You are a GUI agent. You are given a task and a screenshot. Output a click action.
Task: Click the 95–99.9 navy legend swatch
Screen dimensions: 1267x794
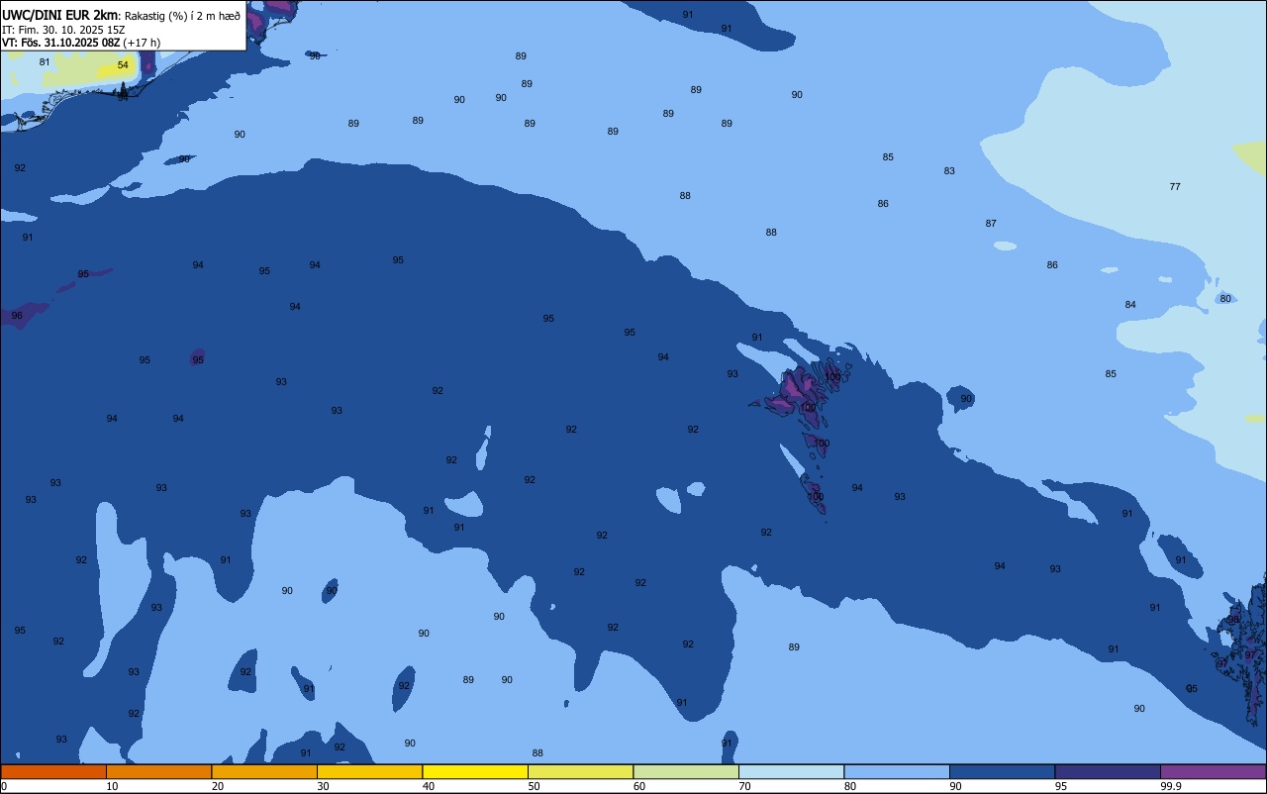1108,771
